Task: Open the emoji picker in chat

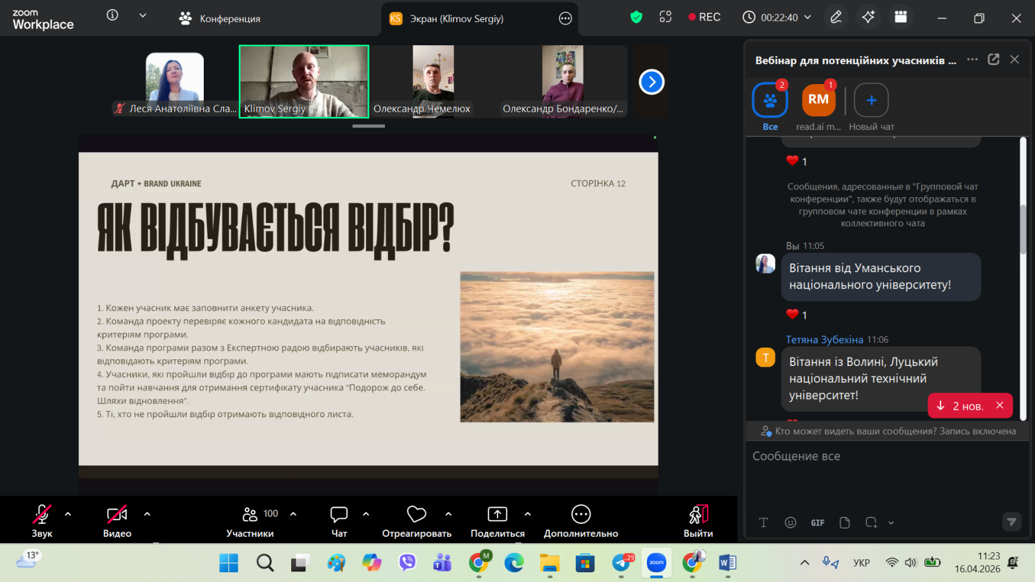Action: coord(790,523)
